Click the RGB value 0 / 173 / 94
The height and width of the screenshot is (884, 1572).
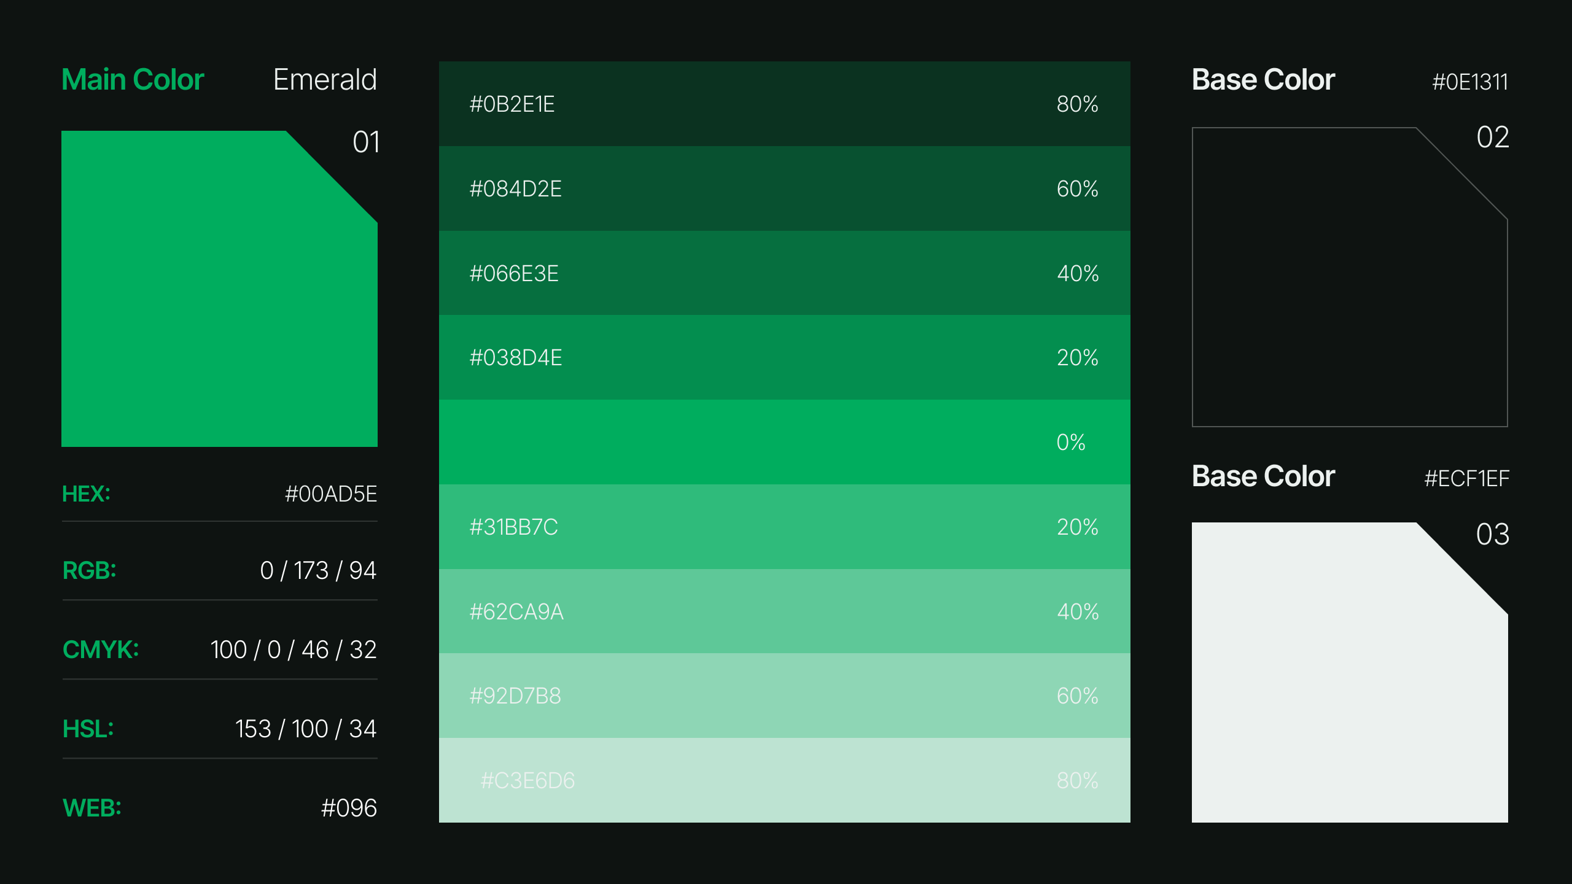[317, 571]
